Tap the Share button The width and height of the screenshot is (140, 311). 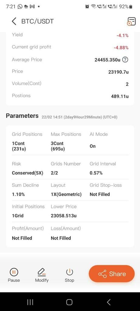coord(112,274)
